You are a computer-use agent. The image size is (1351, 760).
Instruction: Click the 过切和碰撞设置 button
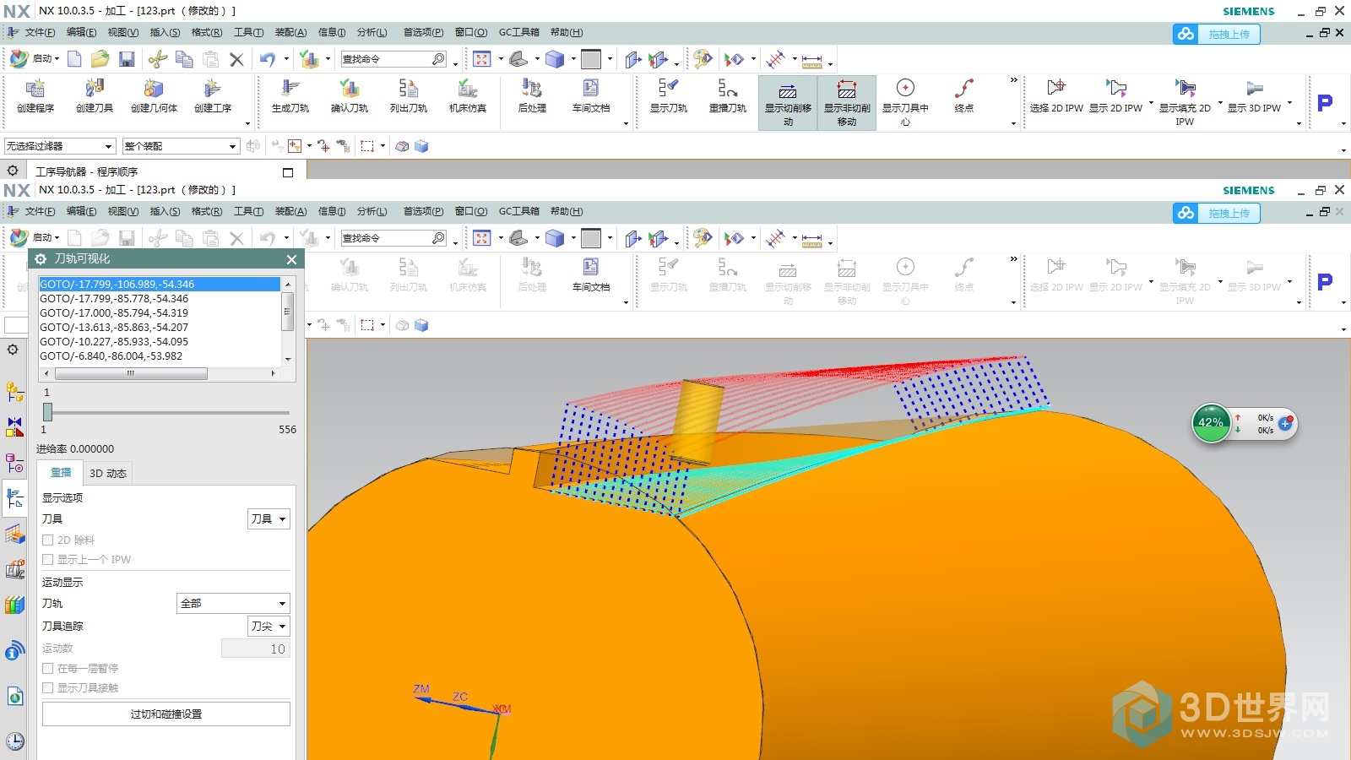pos(166,714)
